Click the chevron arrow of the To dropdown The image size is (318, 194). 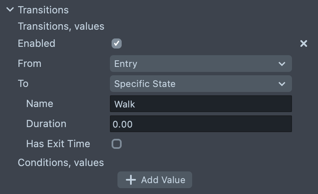click(282, 84)
